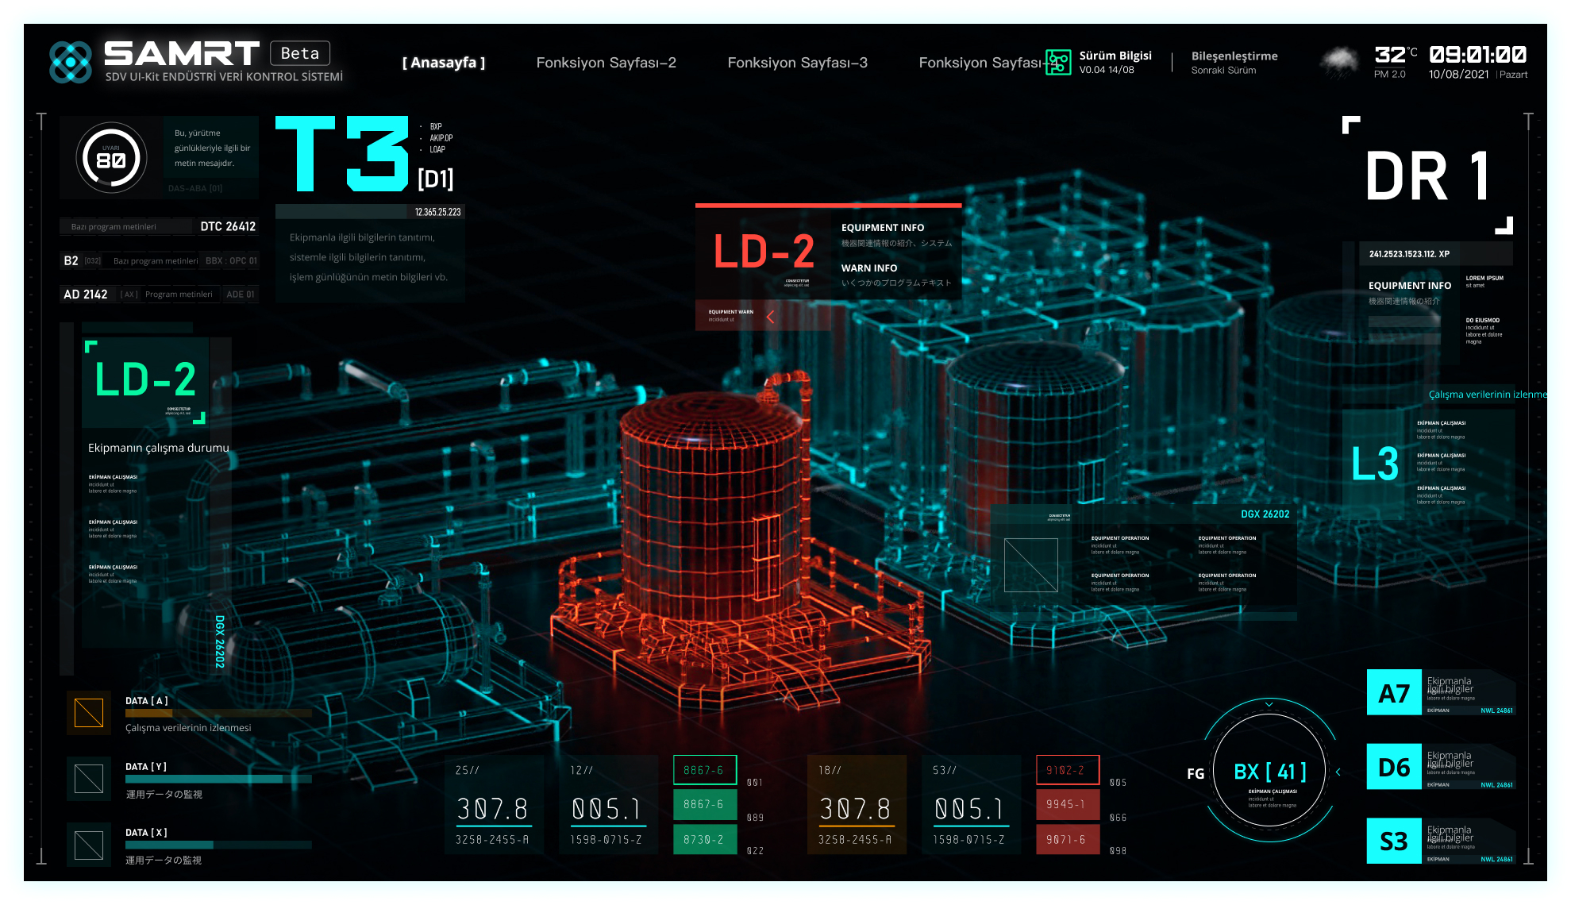
Task: Click the Beta badge button
Action: click(x=300, y=53)
